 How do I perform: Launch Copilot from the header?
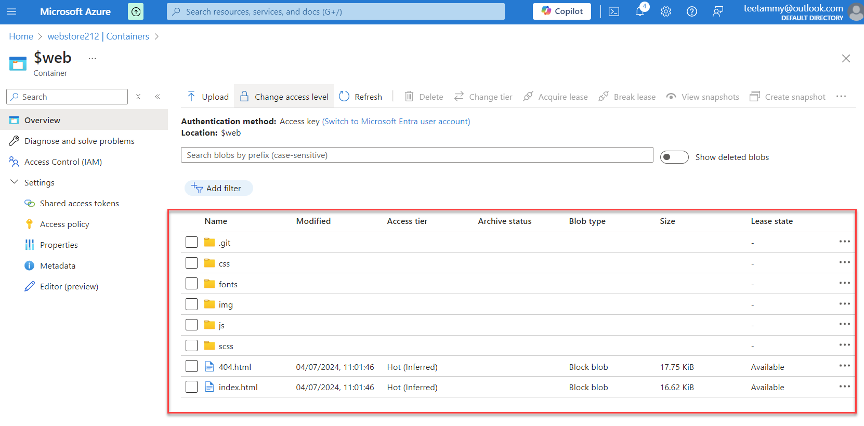coord(561,11)
